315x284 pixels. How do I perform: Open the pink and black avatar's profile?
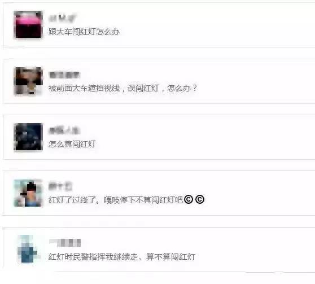pyautogui.click(x=28, y=24)
